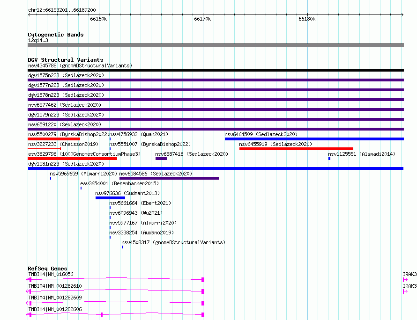
Task: Click nsv6464509 Sedlazeck2020 label
Action: 261,134
